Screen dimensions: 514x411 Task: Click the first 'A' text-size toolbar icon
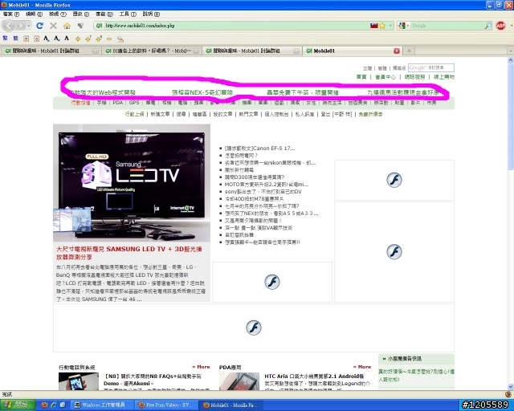tap(47, 39)
